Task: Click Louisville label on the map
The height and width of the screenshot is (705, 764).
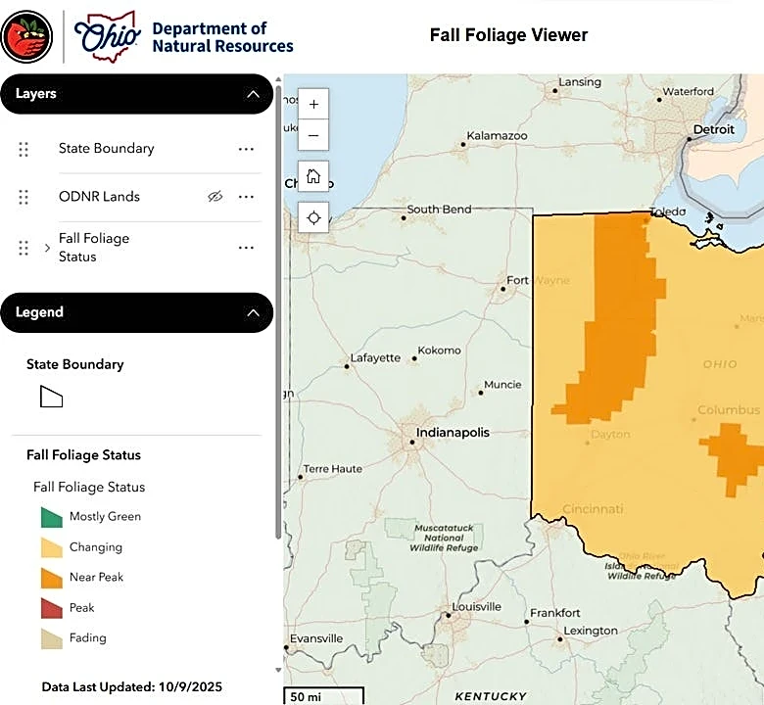Action: (477, 607)
